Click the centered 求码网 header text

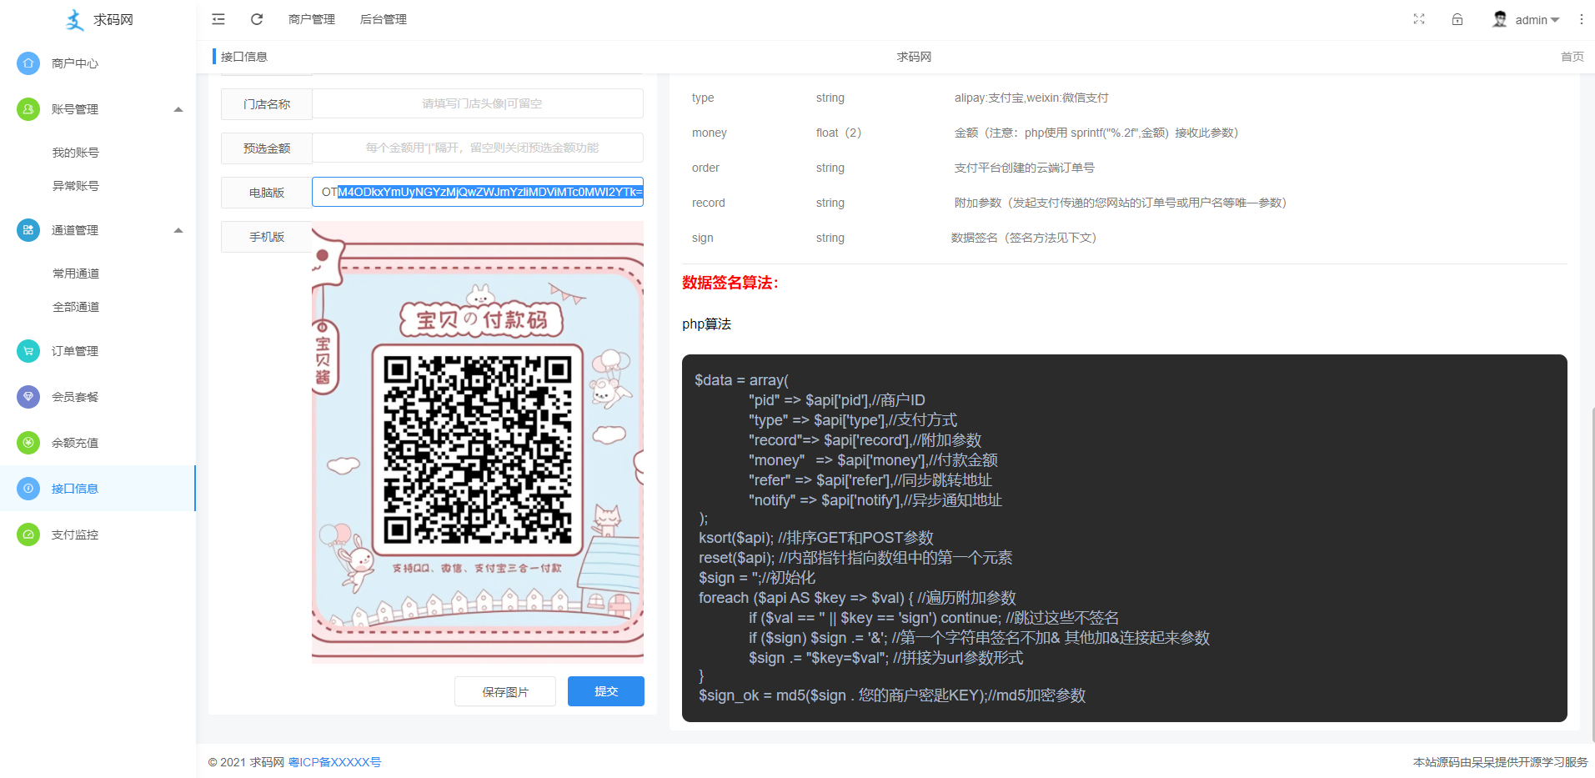tap(914, 57)
